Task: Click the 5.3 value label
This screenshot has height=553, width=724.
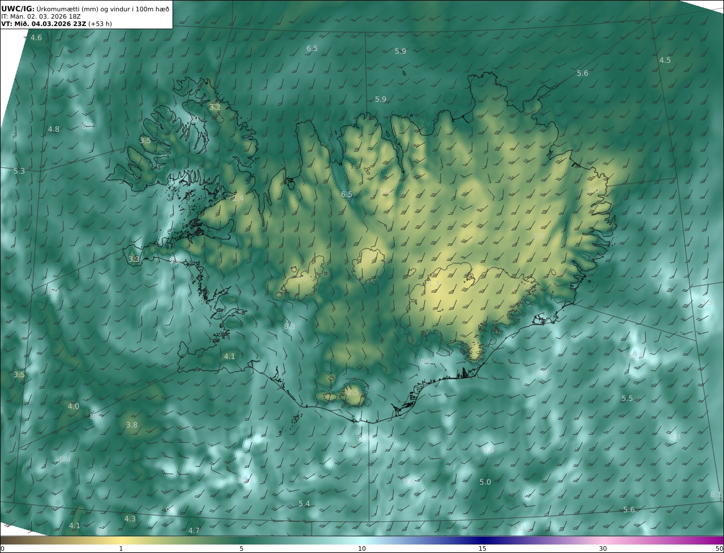Action: click(19, 171)
